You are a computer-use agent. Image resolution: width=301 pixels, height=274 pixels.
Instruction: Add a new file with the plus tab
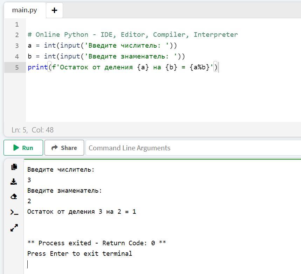(55, 11)
